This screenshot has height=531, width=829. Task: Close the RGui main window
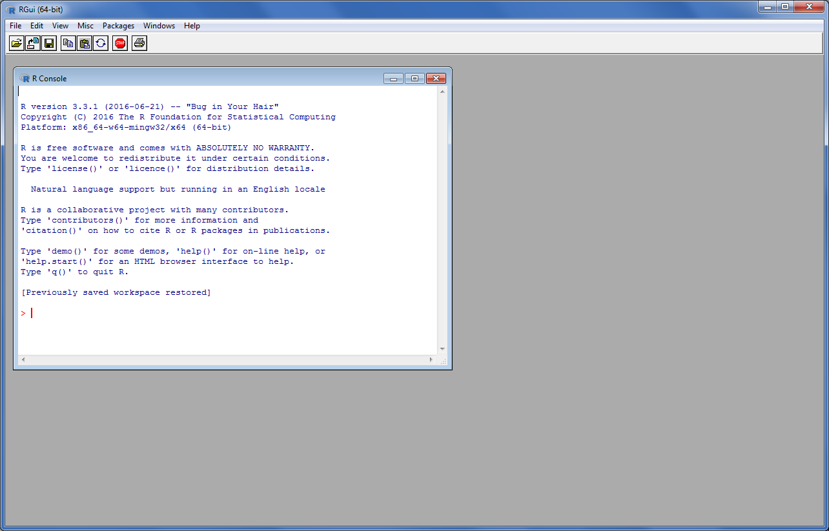click(x=809, y=7)
